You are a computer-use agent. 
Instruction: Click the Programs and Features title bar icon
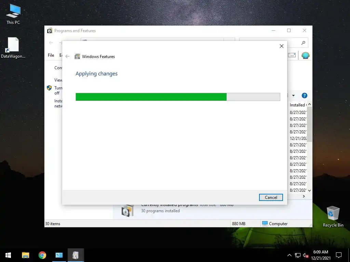50,30
